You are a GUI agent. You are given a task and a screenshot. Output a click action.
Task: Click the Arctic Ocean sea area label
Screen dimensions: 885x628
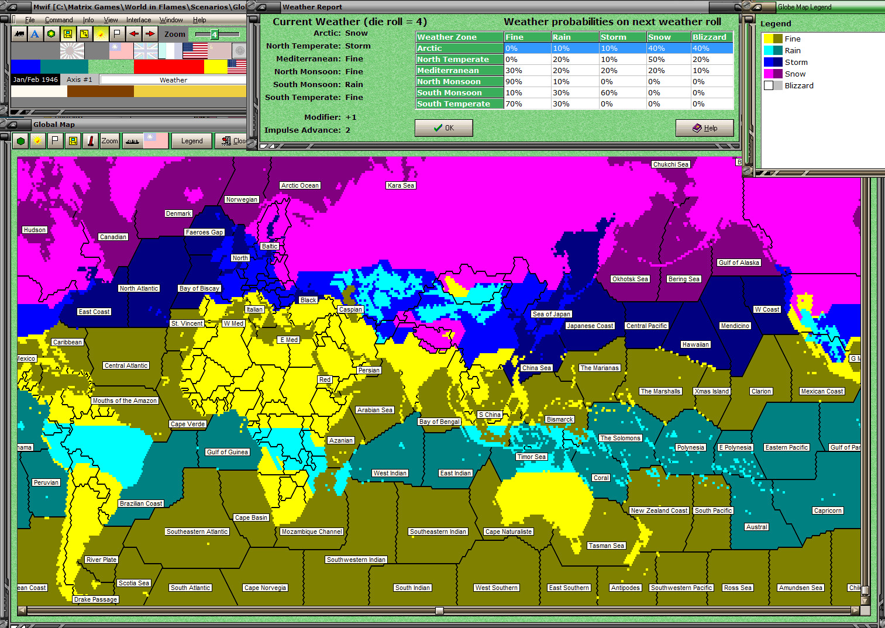pos(300,185)
